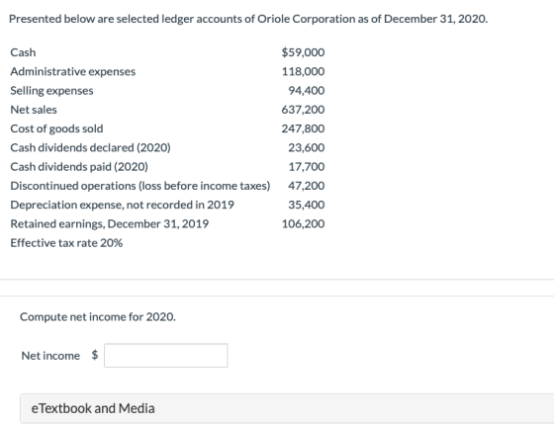Click the Net sales label

(34, 110)
